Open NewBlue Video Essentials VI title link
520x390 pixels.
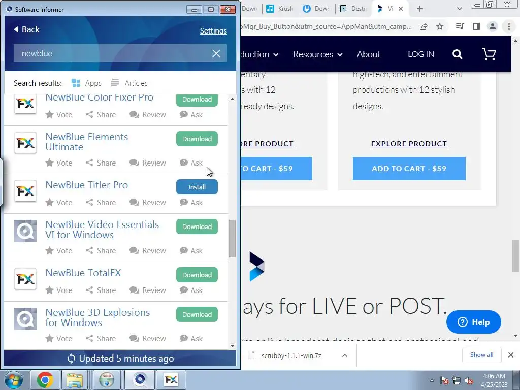pos(102,230)
